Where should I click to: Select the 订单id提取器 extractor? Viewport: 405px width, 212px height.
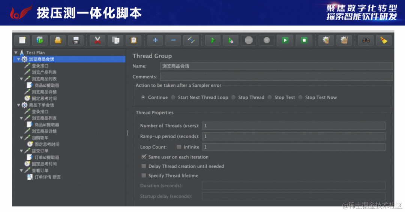click(47, 157)
